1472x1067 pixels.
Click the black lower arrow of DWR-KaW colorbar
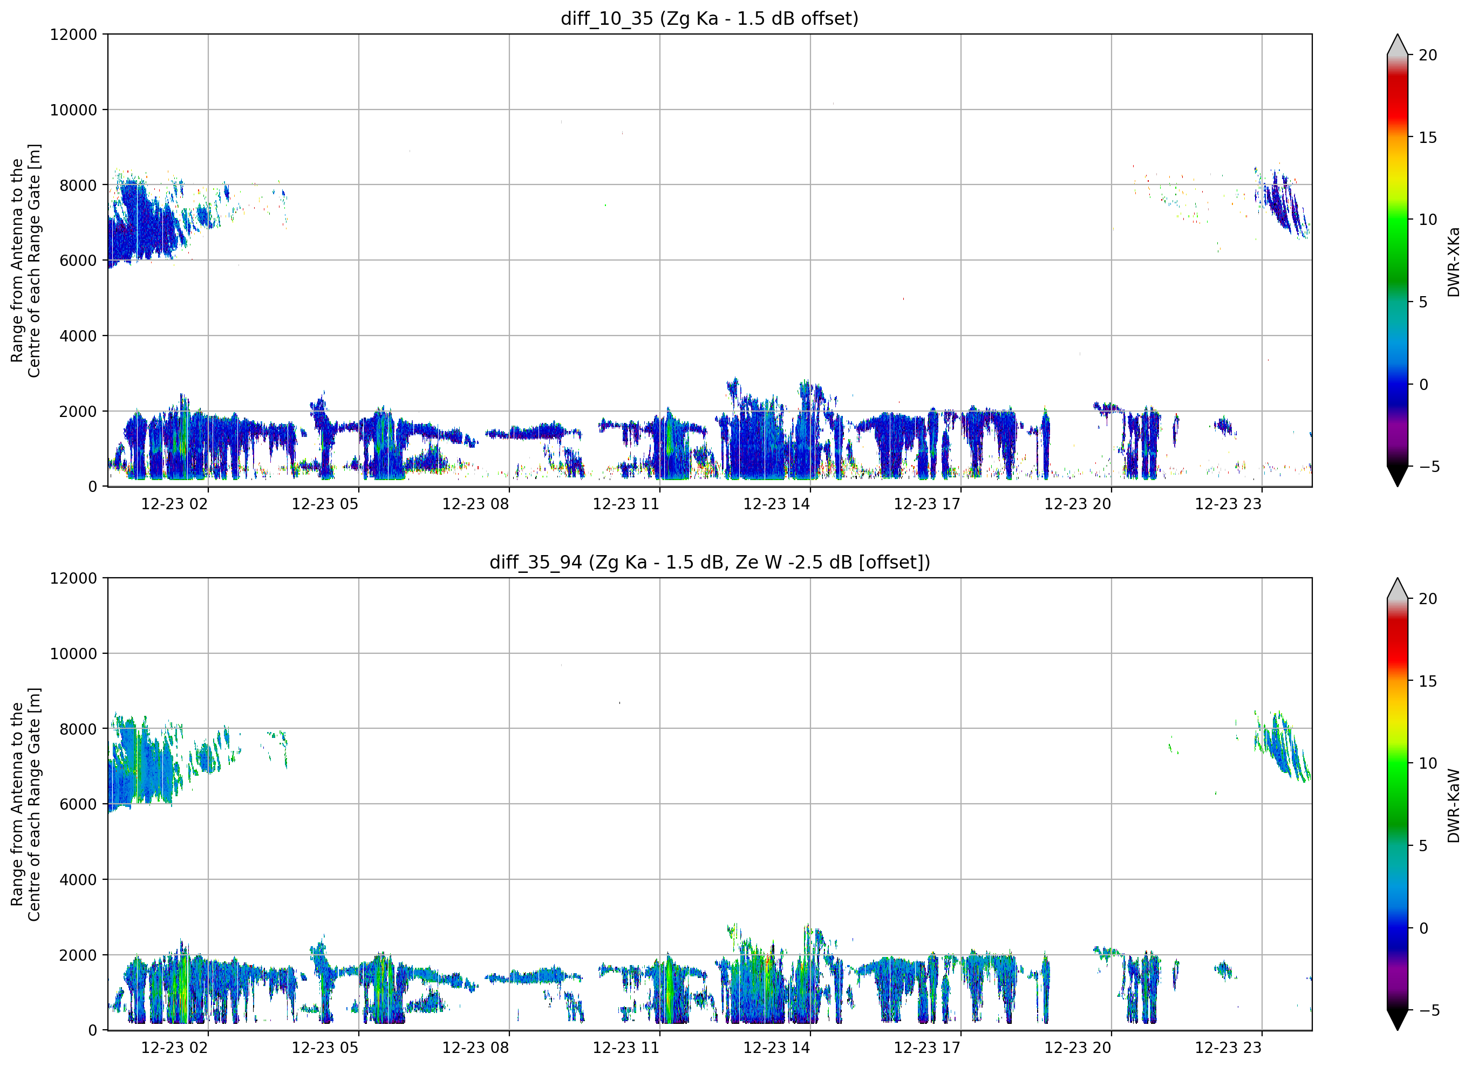[1398, 1020]
